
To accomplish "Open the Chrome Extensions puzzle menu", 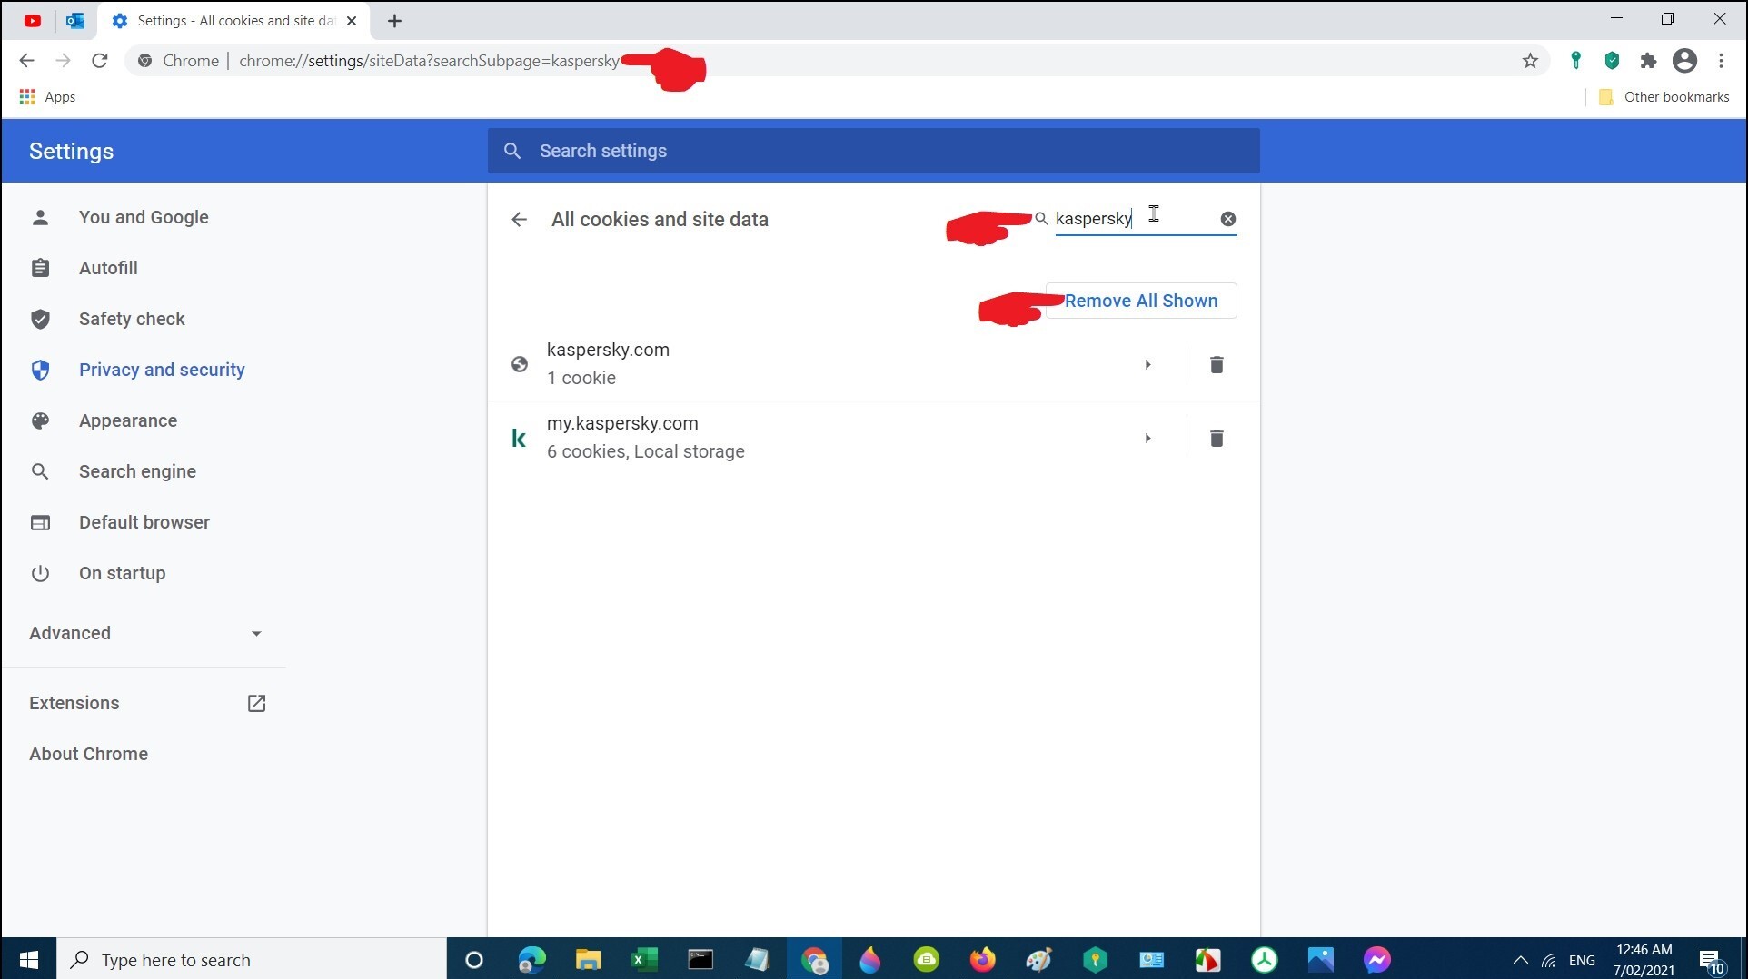I will [1648, 61].
